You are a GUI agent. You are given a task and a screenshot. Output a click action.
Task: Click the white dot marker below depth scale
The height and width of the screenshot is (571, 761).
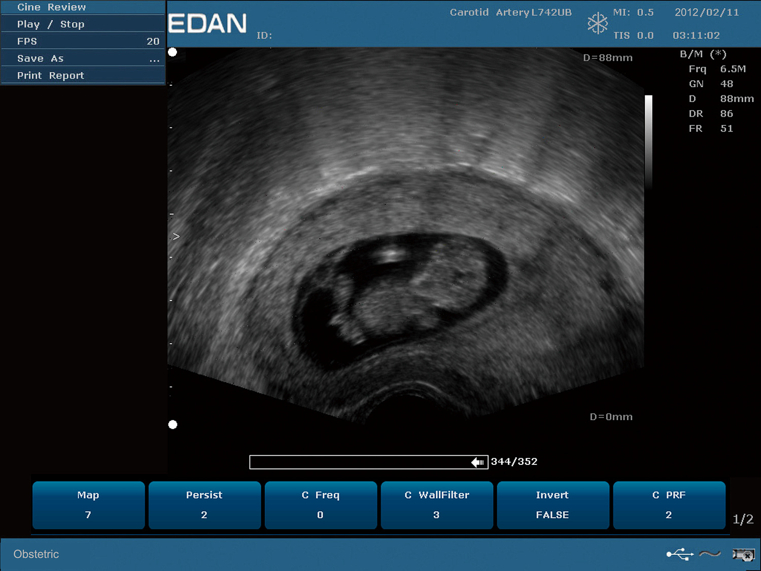pyautogui.click(x=172, y=424)
